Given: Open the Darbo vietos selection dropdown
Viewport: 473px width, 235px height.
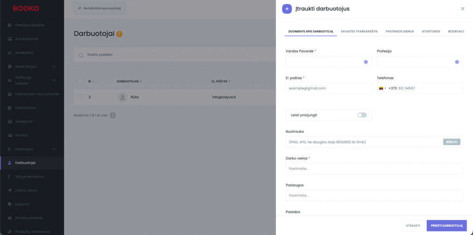Looking at the screenshot, I should (374, 169).
